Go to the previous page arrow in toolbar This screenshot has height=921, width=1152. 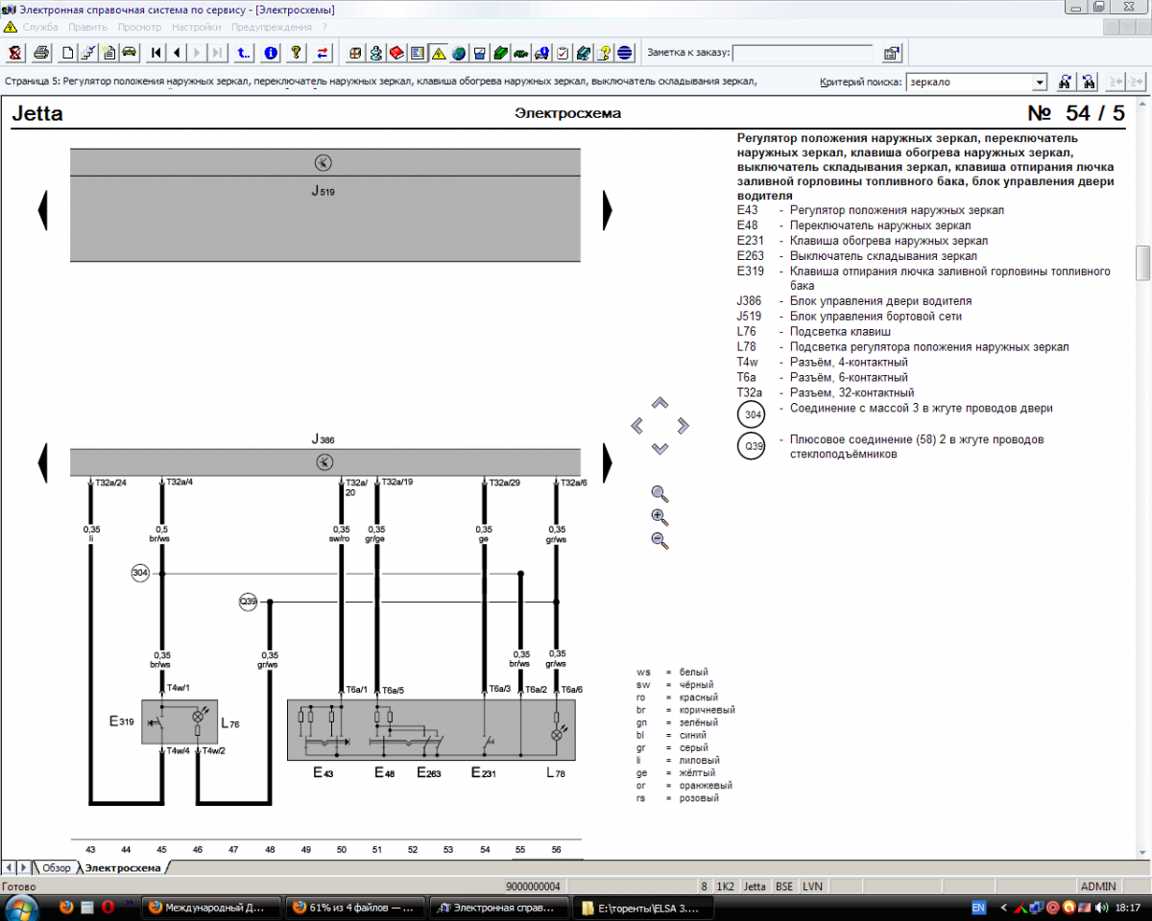177,53
